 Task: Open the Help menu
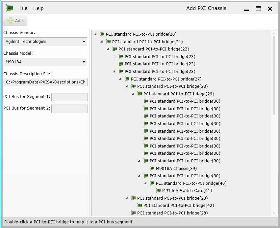pos(38,8)
